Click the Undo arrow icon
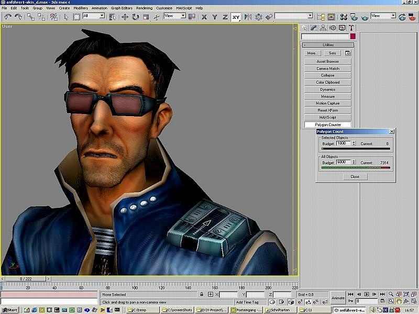 pos(7,17)
